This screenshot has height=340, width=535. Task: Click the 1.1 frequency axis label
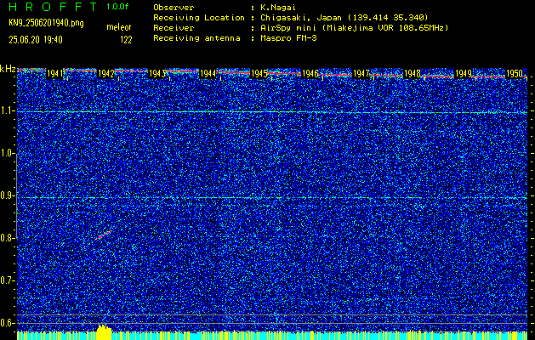pyautogui.click(x=8, y=111)
